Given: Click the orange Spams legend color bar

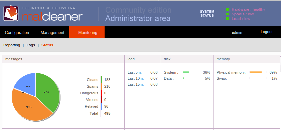Looking at the screenshot, I should (101, 86).
